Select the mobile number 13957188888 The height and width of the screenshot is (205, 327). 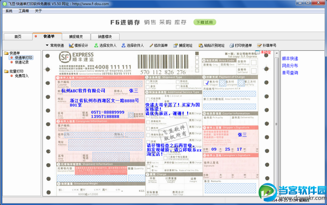tap(105, 116)
